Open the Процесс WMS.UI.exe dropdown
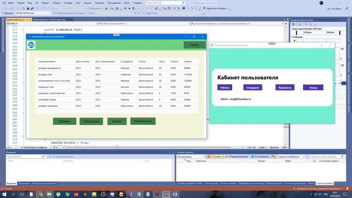352x198 pixels. coord(33,13)
